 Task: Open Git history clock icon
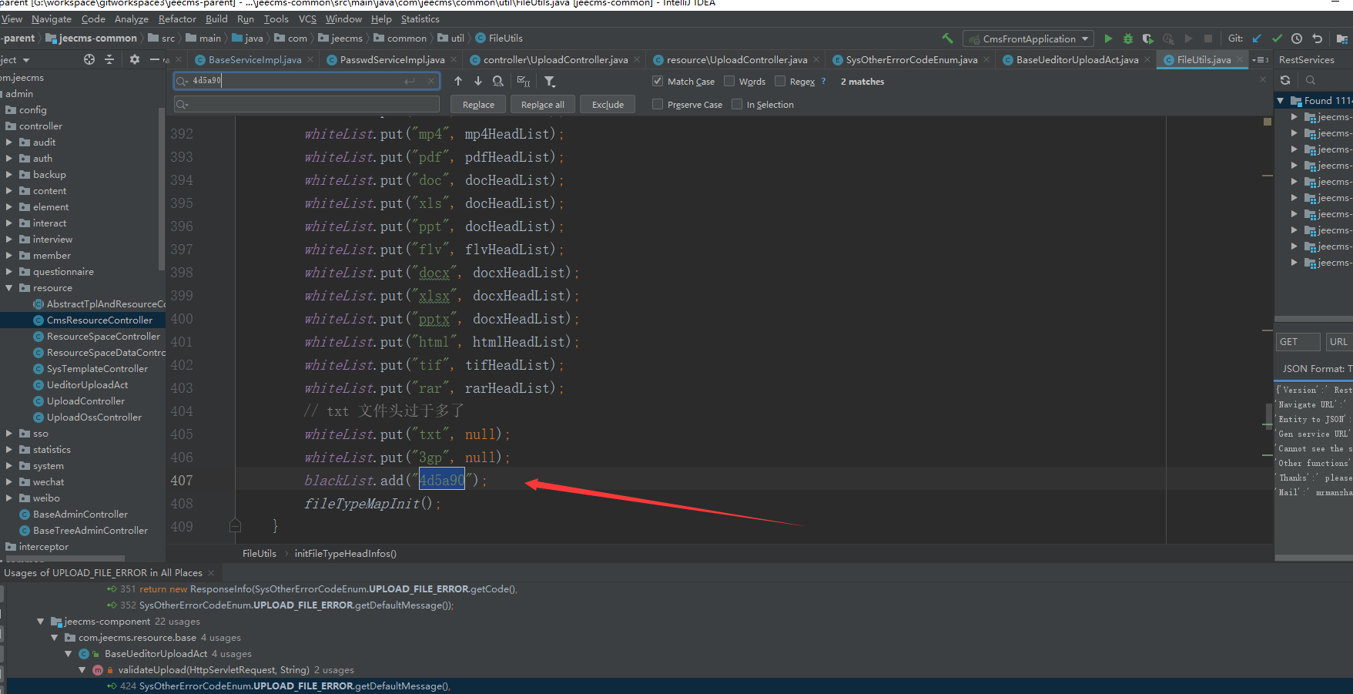coord(1297,39)
